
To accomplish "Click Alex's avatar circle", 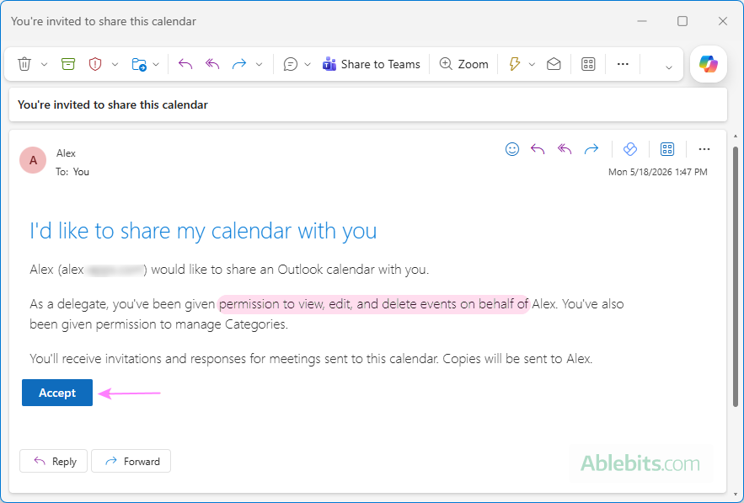I will point(33,160).
